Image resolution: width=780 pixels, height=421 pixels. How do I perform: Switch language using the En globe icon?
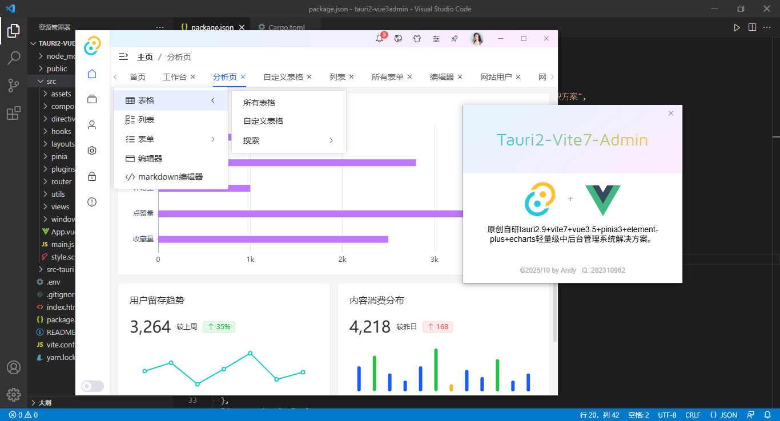point(398,38)
